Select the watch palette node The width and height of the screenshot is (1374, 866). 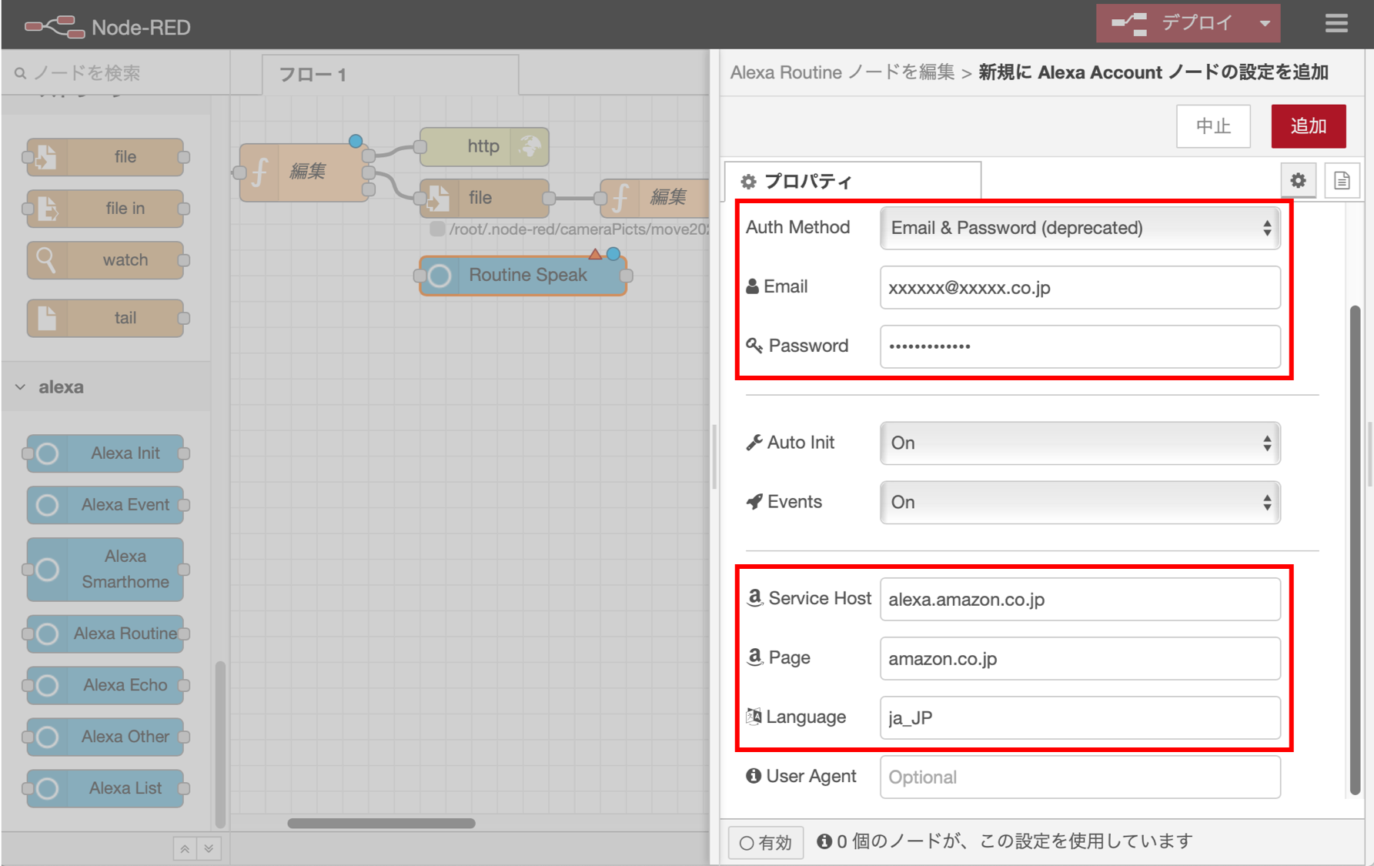pos(106,260)
